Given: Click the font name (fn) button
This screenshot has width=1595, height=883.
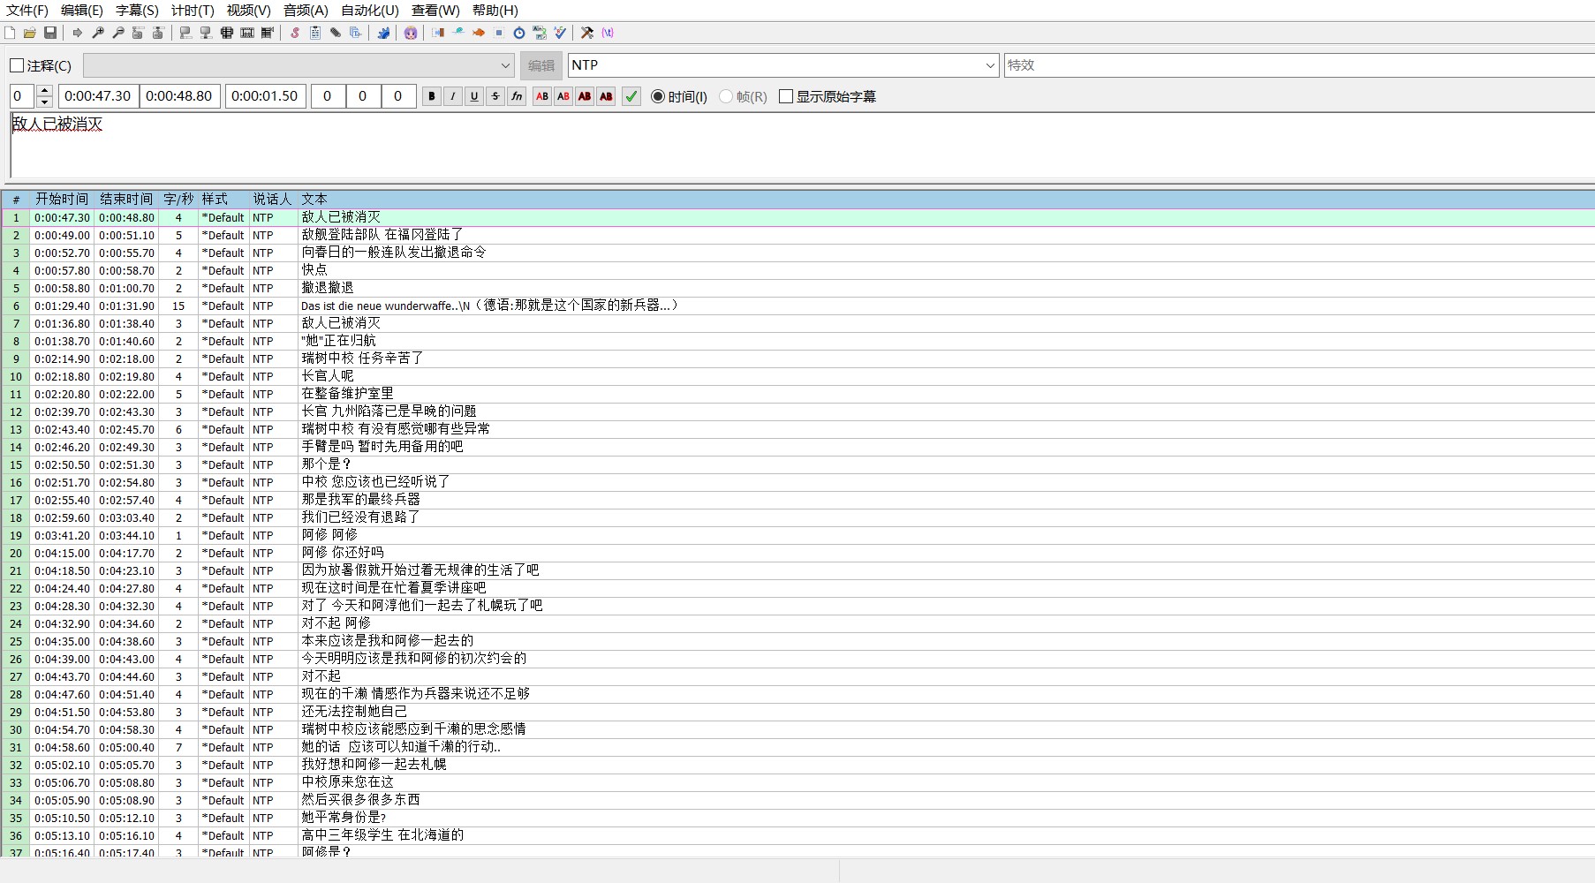Looking at the screenshot, I should click(517, 96).
